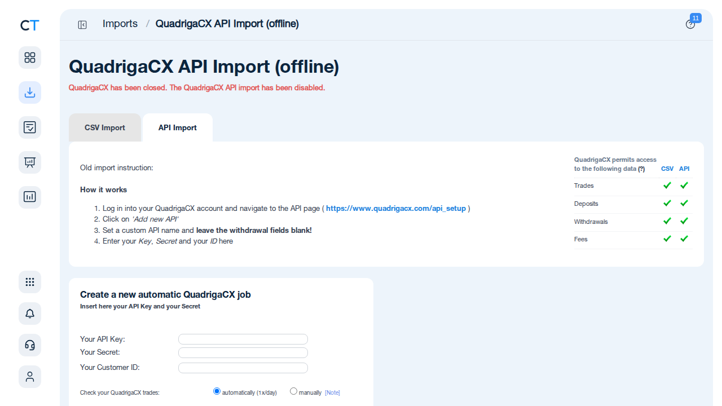This screenshot has height=406, width=722.
Task: Open the imports download icon in sidebar
Action: [30, 92]
